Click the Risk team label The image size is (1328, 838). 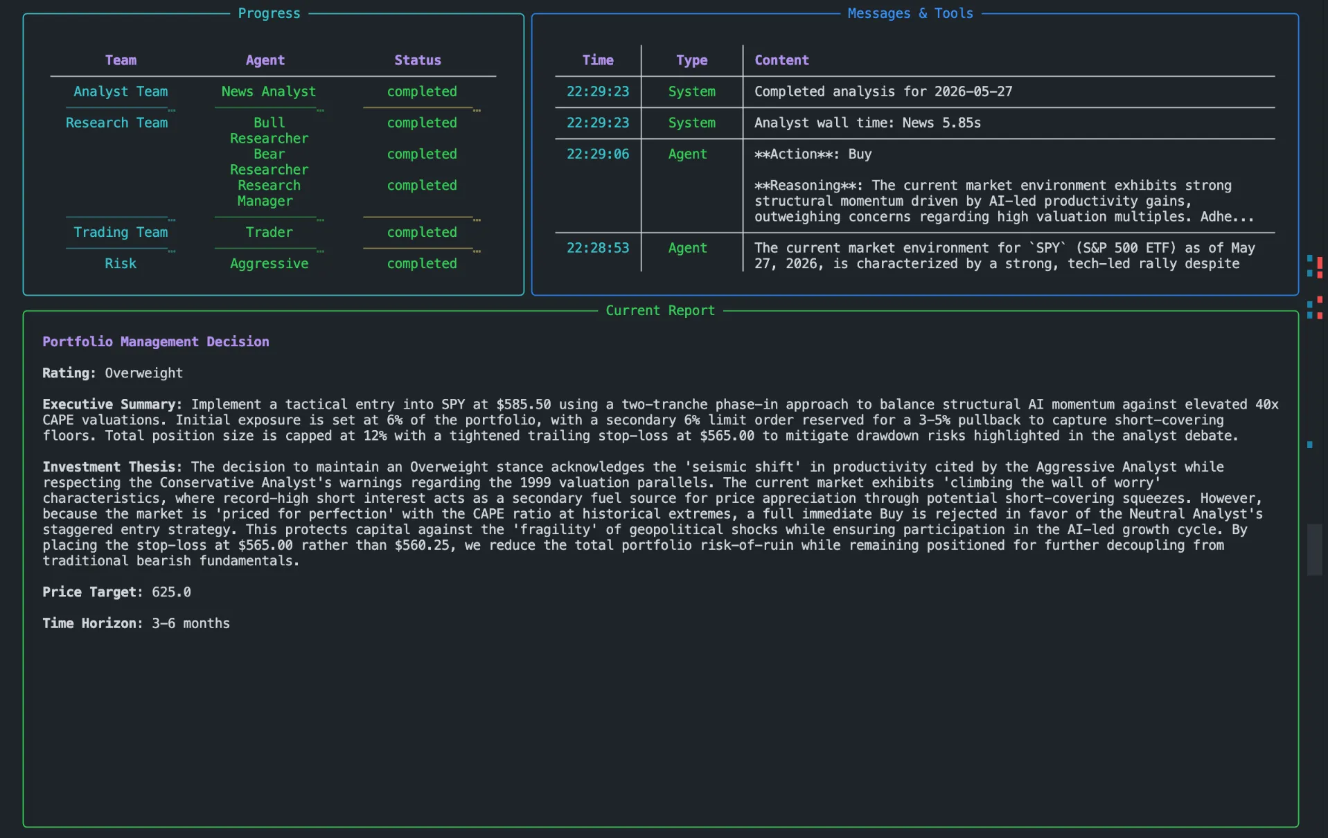pos(121,263)
